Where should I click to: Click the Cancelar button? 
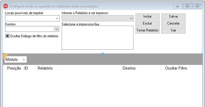173,23
